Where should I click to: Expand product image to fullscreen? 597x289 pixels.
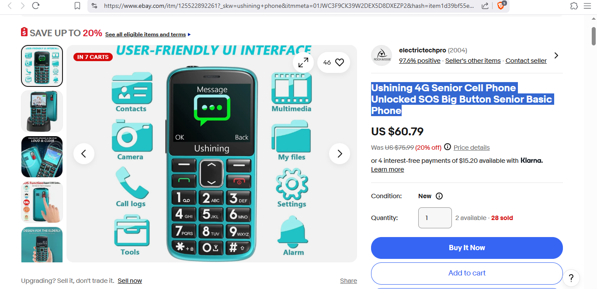(x=303, y=62)
